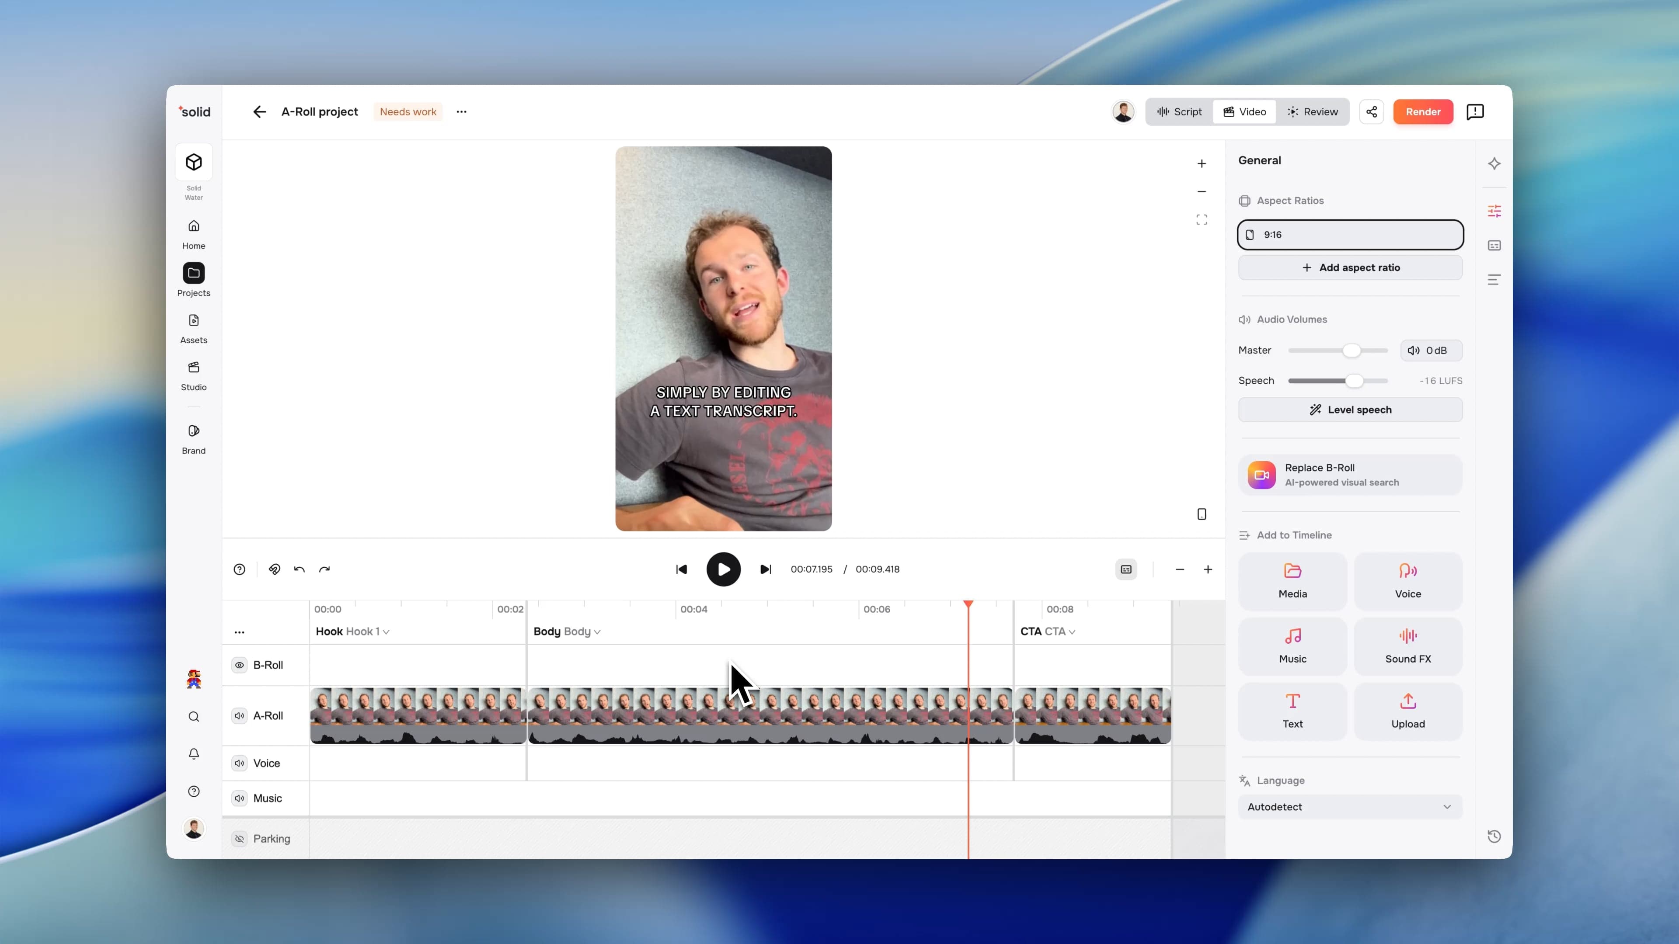Add Media to the timeline
The image size is (1679, 944).
(x=1292, y=581)
